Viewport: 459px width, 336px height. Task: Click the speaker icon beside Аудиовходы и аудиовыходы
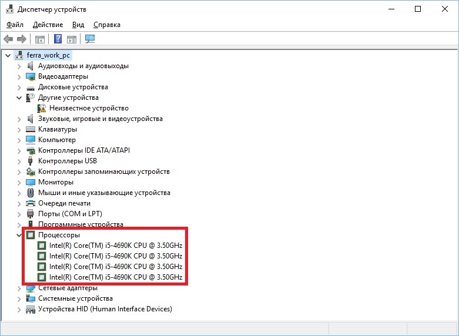tap(30, 66)
